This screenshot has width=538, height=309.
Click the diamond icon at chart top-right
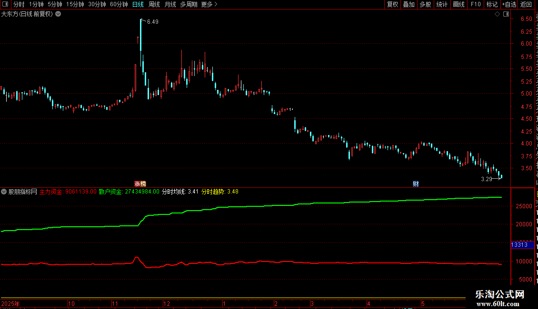coord(497,14)
